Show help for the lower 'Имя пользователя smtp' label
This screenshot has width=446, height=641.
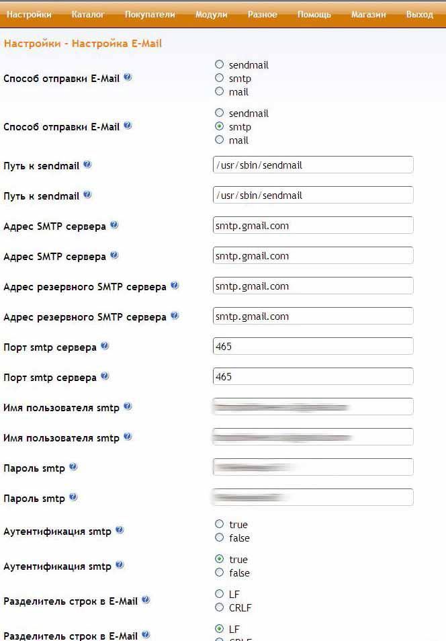click(128, 437)
